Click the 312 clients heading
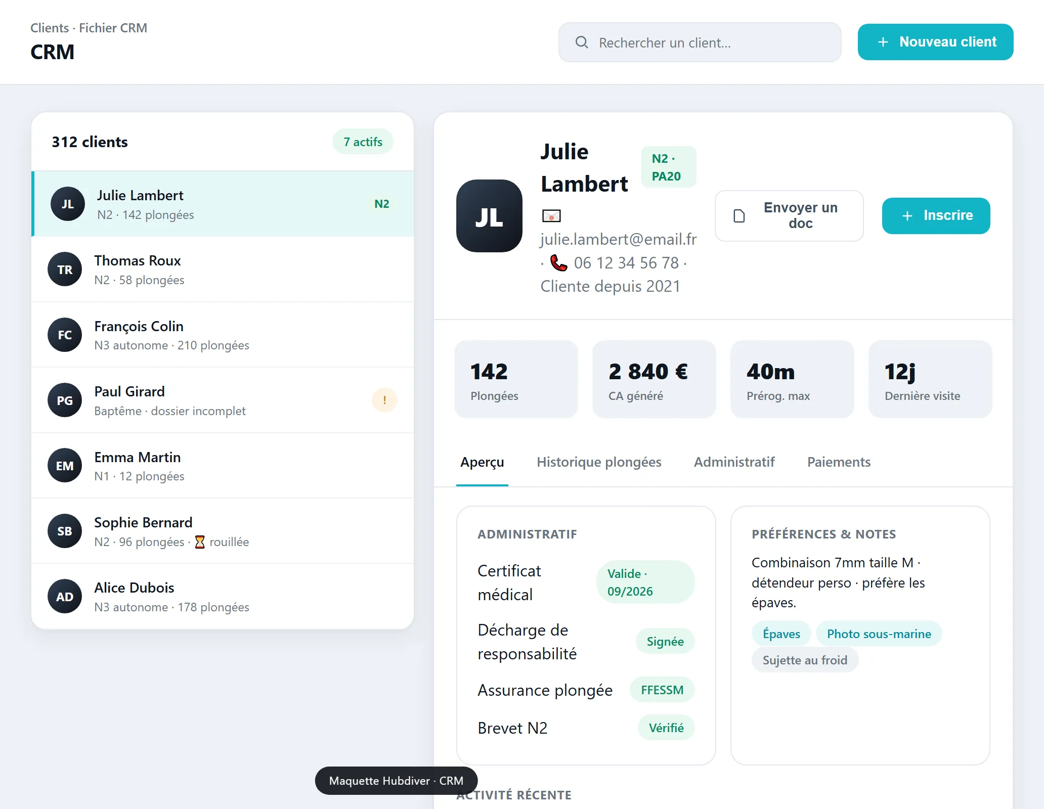 pos(90,142)
